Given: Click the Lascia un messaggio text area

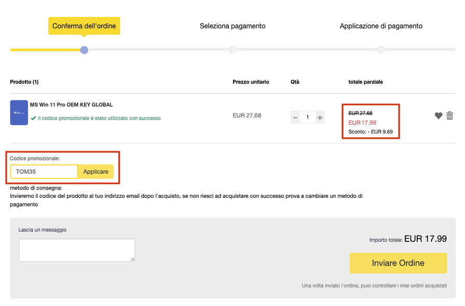Looking at the screenshot, I should tap(77, 250).
